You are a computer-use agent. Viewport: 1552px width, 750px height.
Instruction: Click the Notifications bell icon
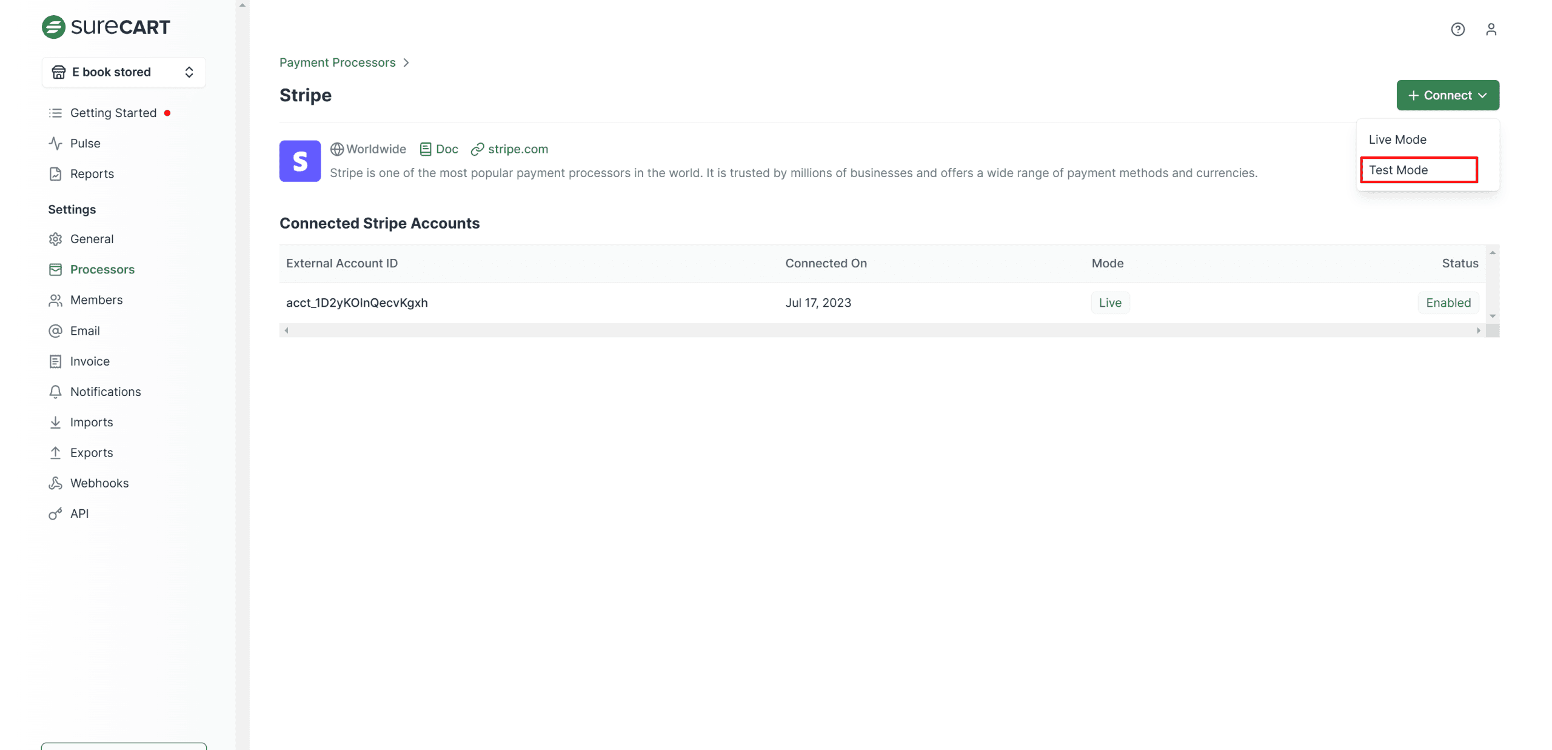coord(55,392)
